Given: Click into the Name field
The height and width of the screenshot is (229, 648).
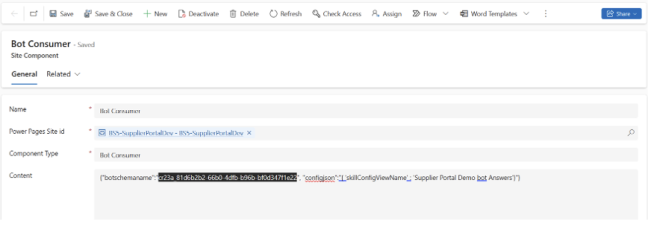Looking at the screenshot, I should click(x=366, y=111).
